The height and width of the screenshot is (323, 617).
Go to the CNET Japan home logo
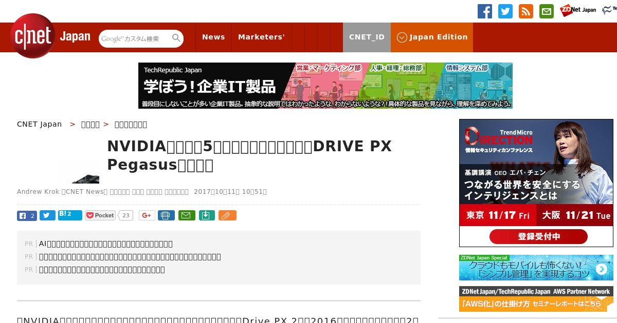click(50, 36)
